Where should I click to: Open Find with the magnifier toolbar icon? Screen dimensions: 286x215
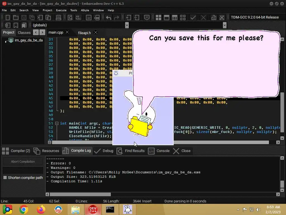click(x=70, y=18)
